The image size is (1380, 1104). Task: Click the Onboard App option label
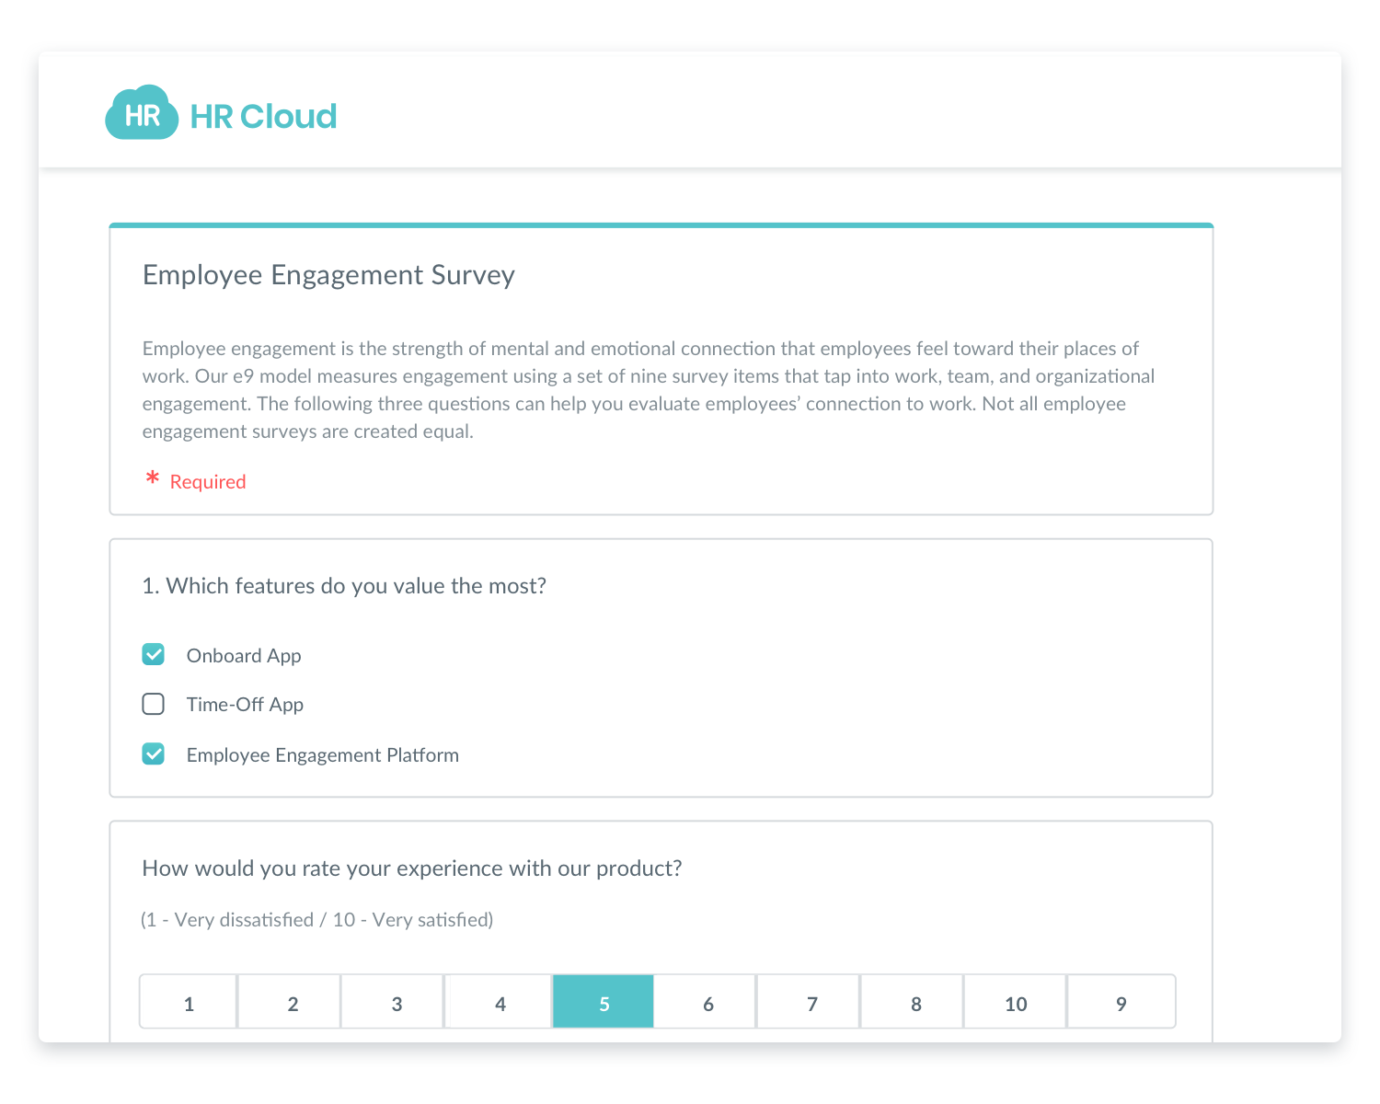[x=244, y=656]
